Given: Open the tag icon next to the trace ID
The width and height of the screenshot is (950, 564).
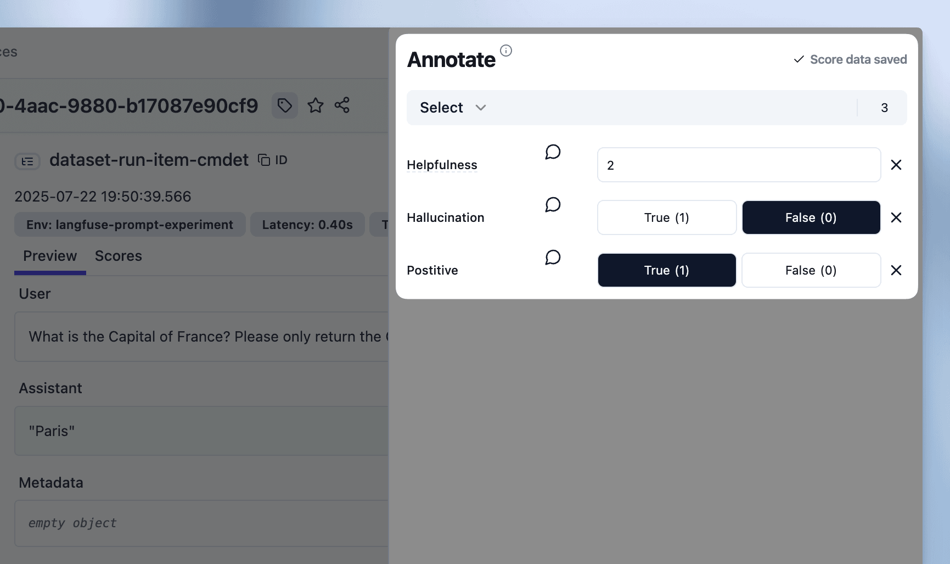Looking at the screenshot, I should point(284,105).
